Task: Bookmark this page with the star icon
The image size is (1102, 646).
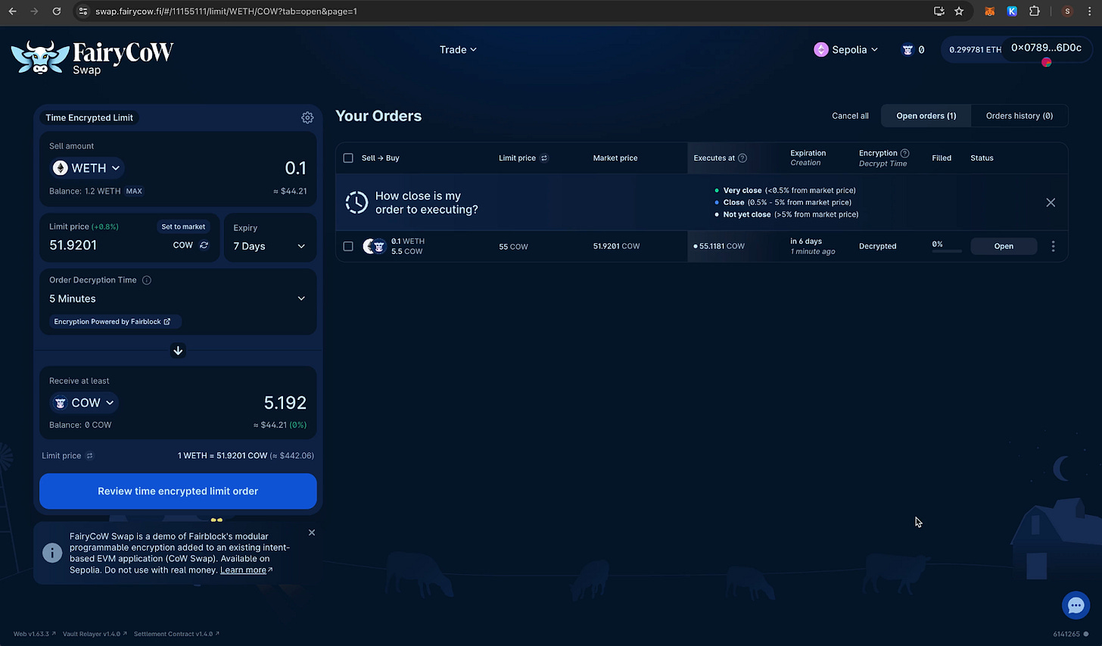Action: pos(959,11)
